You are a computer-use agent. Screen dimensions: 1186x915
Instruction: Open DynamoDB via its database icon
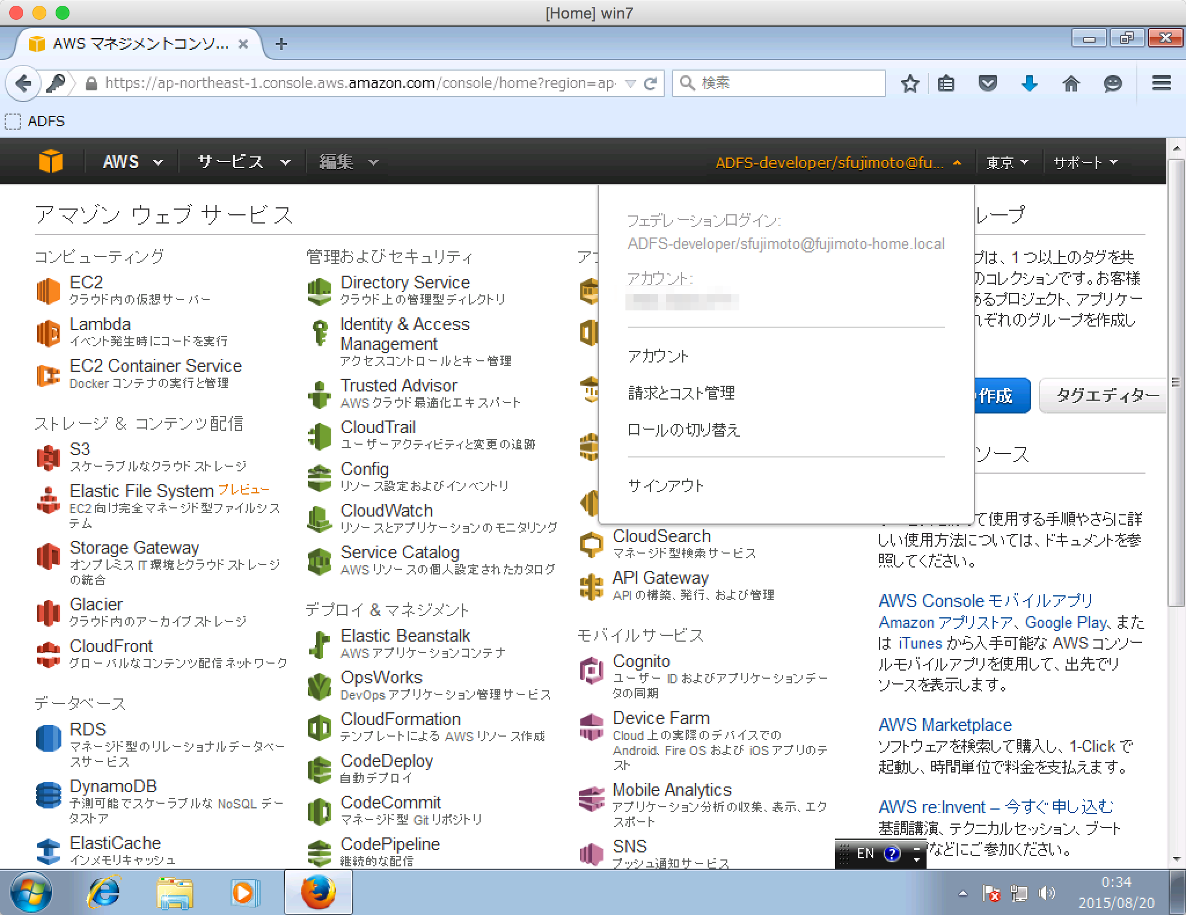click(48, 795)
